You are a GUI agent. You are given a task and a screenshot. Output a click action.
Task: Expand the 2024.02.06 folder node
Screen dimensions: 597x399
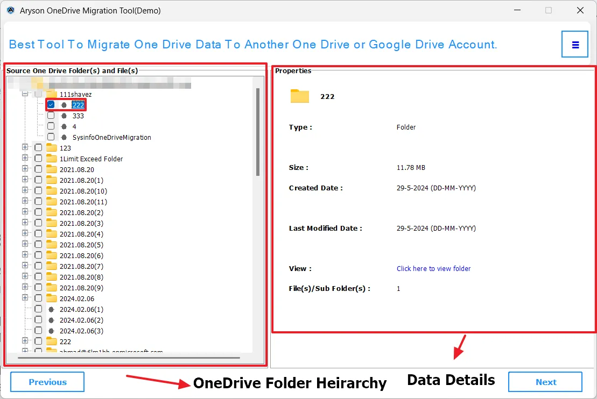coord(25,298)
